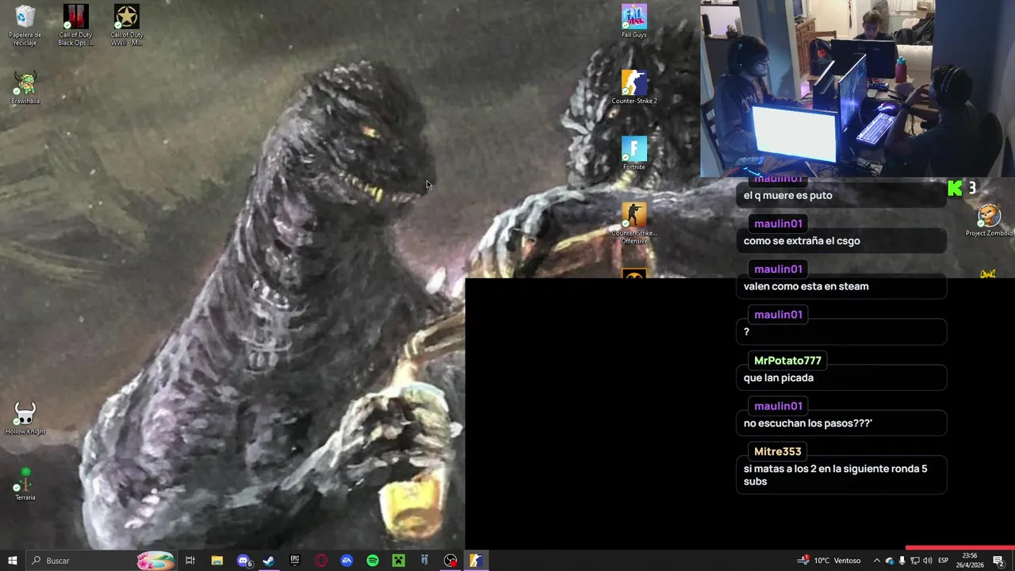Switch to Counter-Strike 2 taskbar window
This screenshot has width=1015, height=571.
coord(476,561)
